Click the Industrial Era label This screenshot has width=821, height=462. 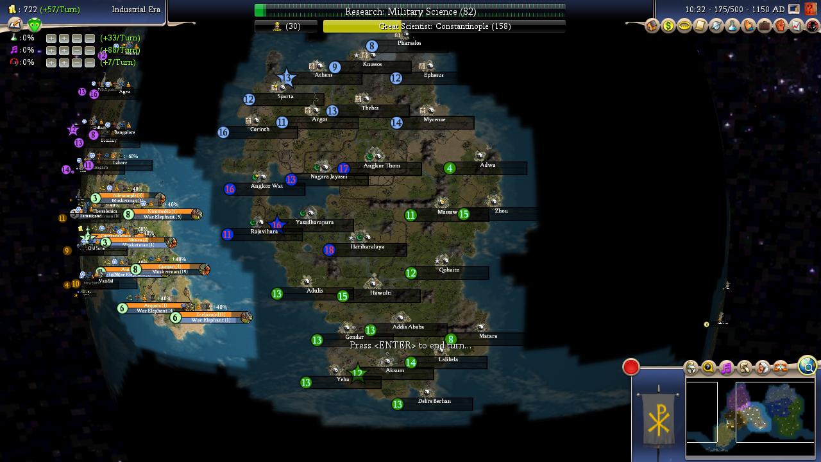tap(136, 10)
